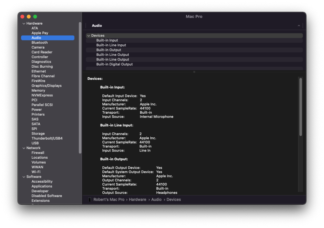The image size is (324, 228).
Task: Select NVMExpress in sidebar
Action: coord(42,95)
